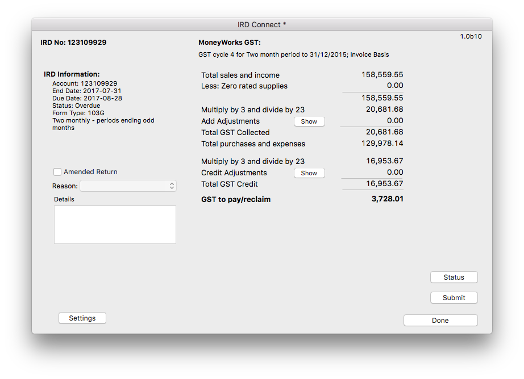Close the window with Done
Image resolution: width=524 pixels, height=379 pixels.
(440, 321)
